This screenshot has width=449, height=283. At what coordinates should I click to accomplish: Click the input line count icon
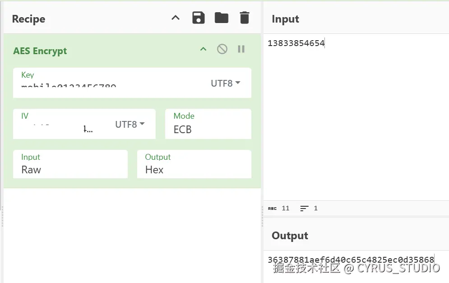(304, 209)
